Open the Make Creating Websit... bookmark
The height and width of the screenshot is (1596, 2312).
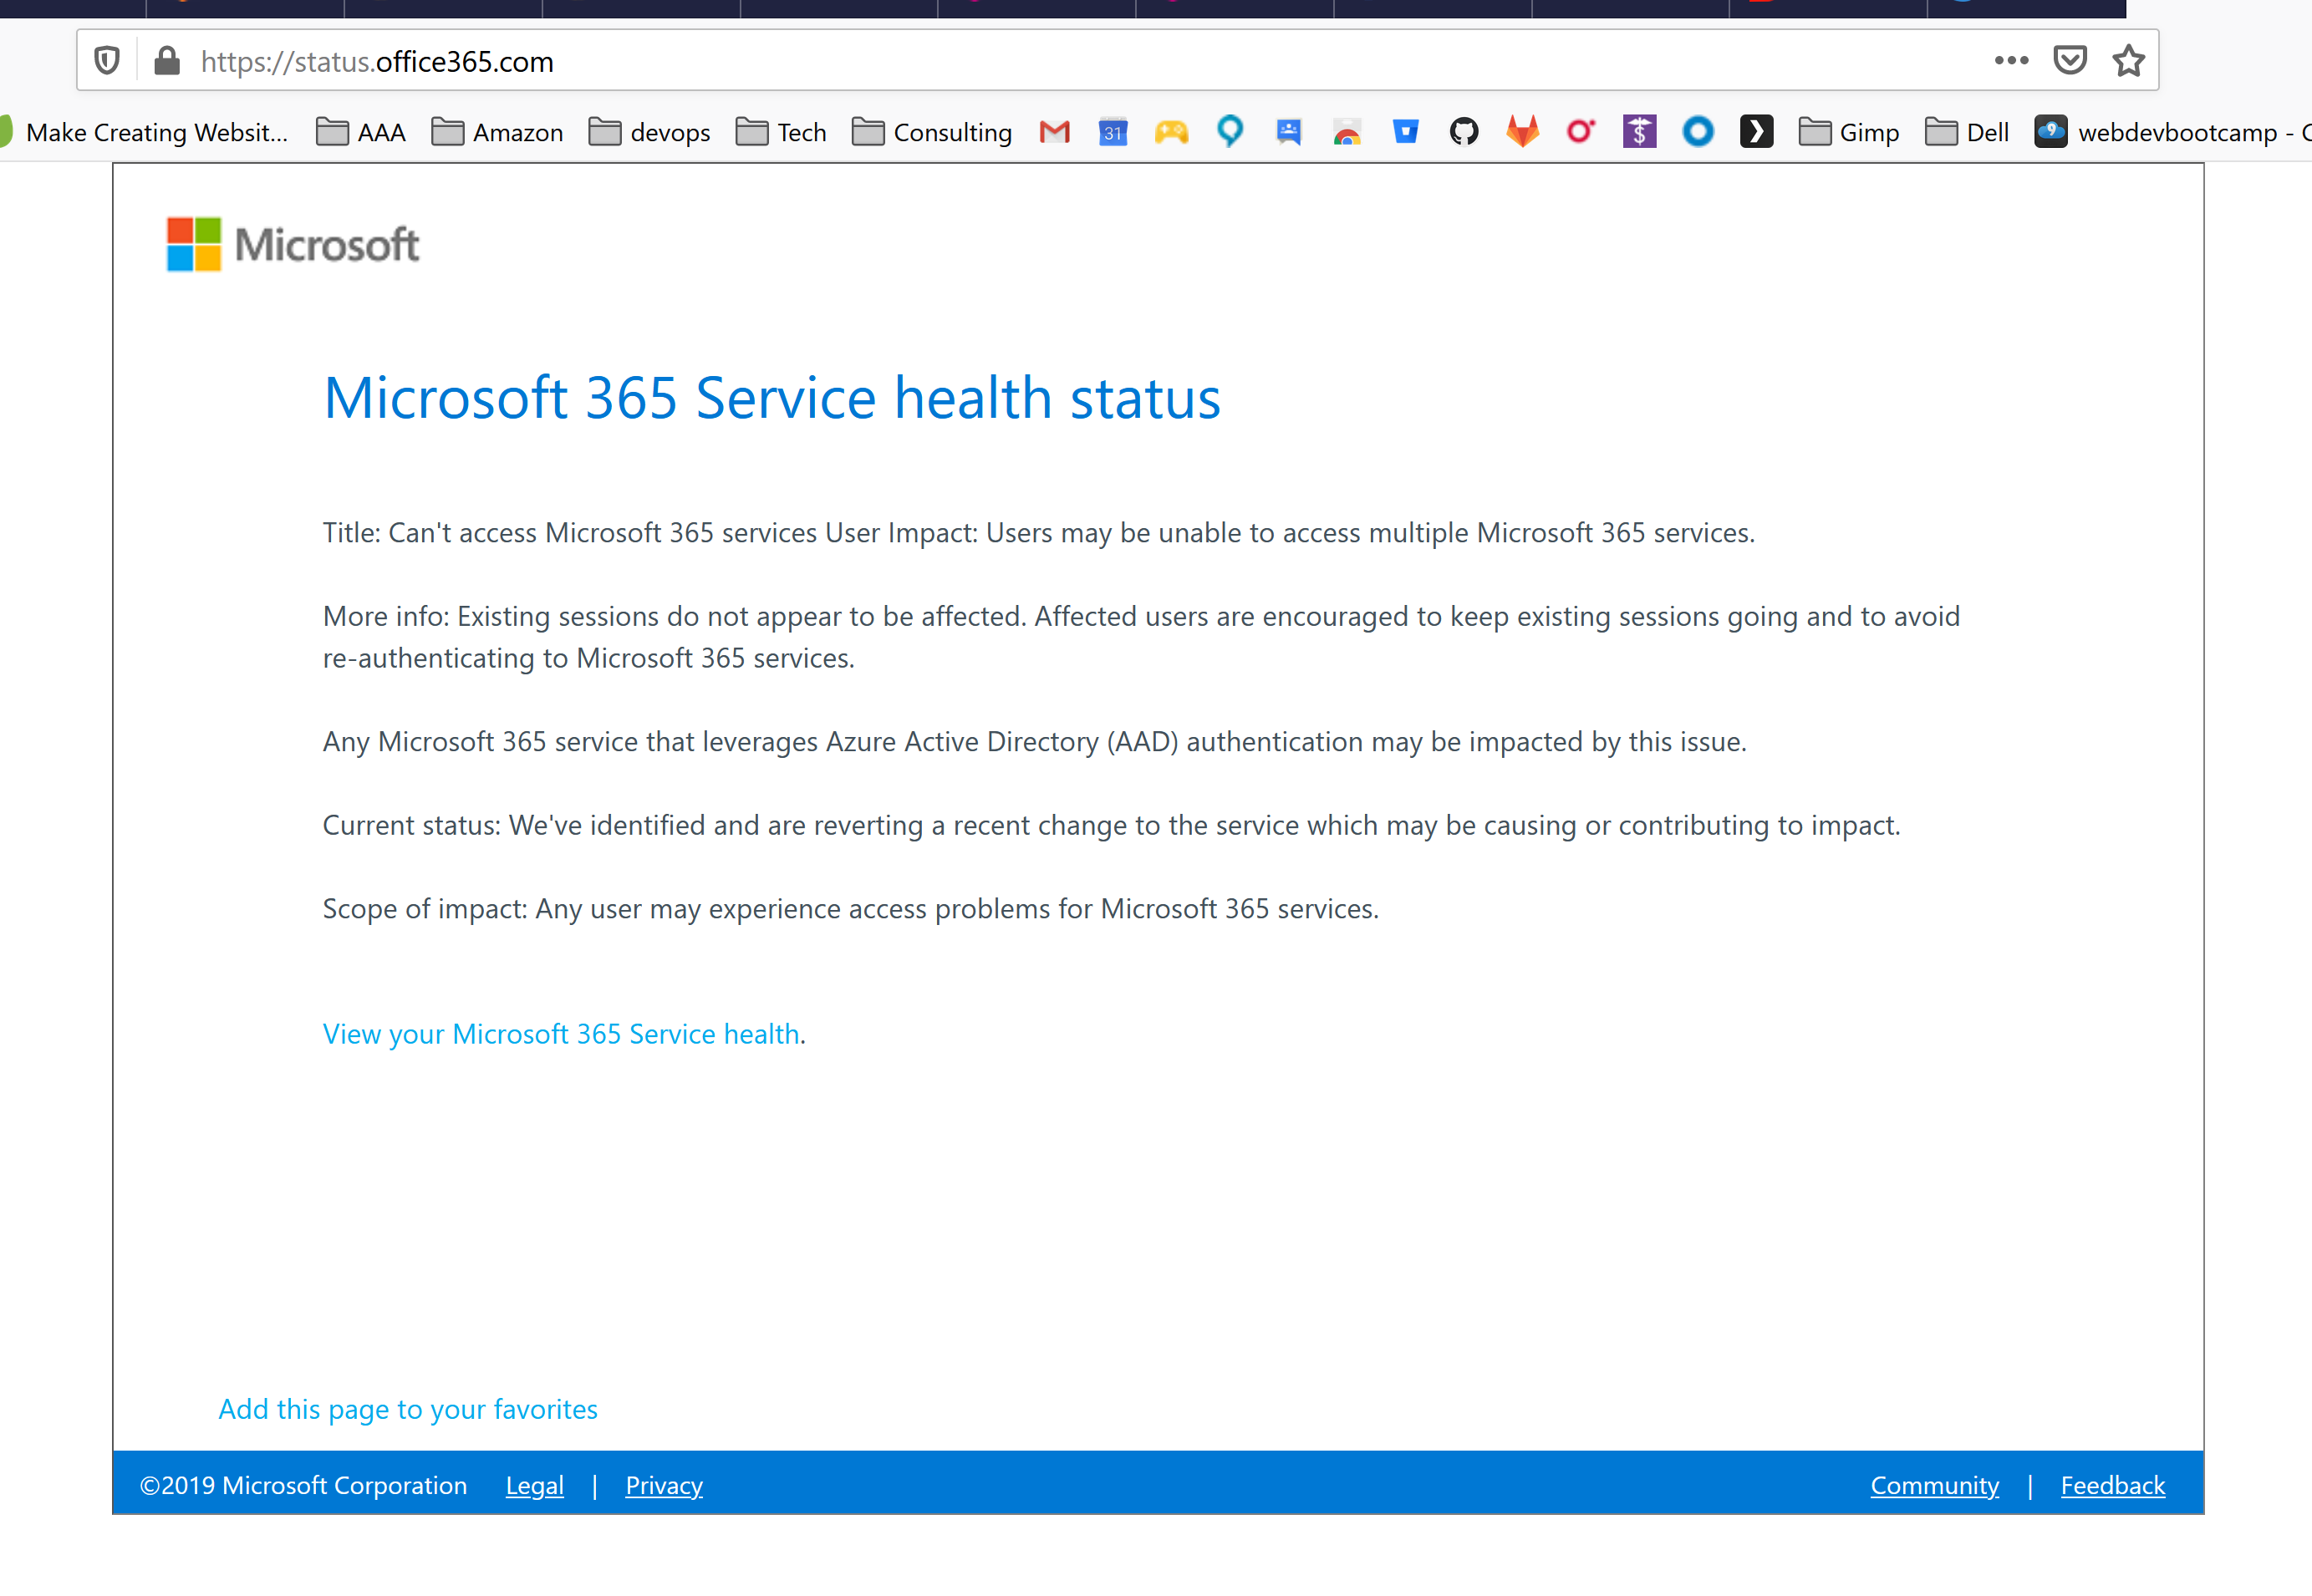(144, 132)
